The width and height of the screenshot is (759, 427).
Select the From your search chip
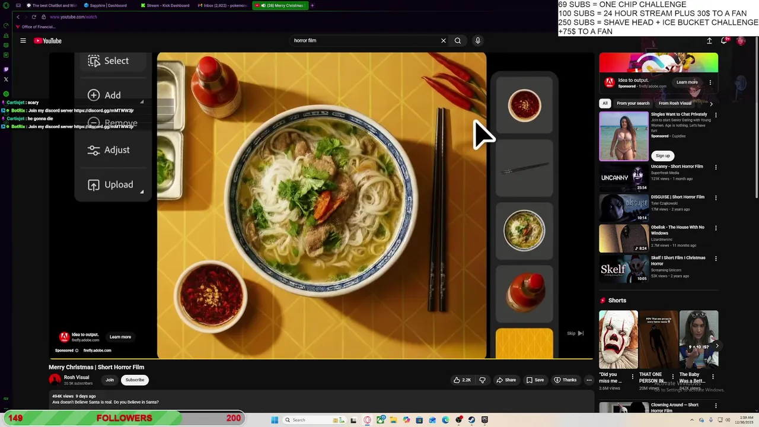(x=633, y=103)
